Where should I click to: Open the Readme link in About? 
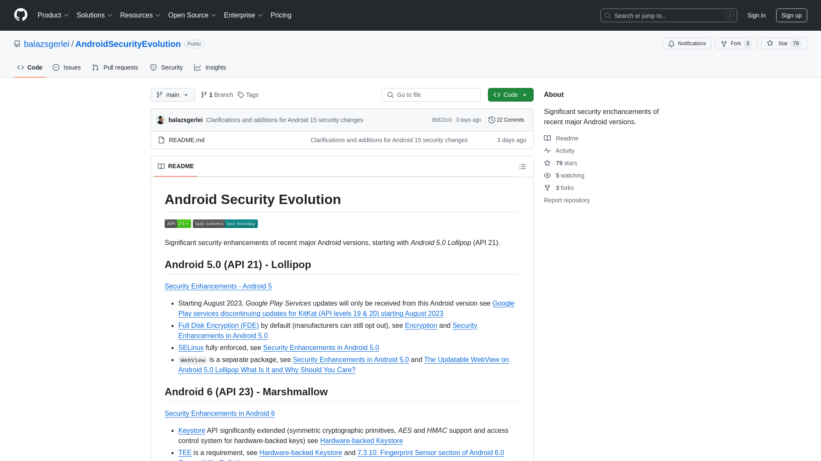(561, 138)
